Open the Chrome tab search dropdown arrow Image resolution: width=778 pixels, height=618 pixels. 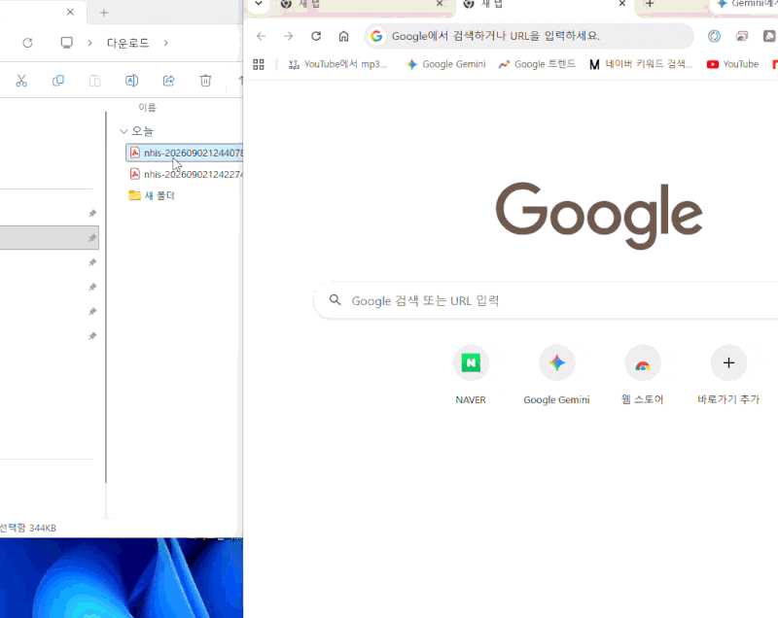coord(259,4)
